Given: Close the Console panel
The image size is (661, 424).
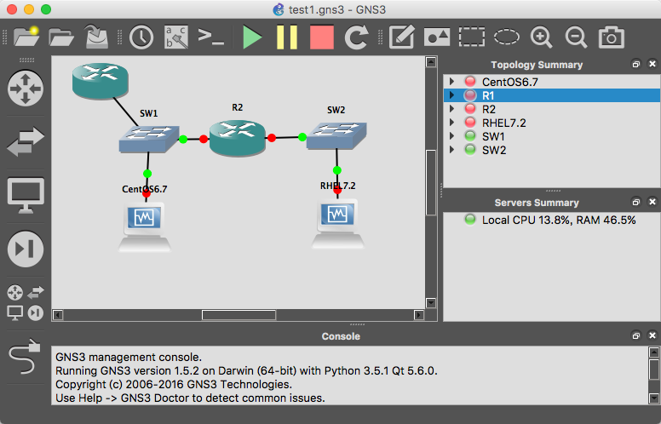Looking at the screenshot, I should click(652, 335).
